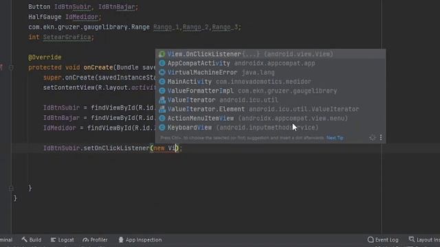This screenshot has height=247, width=440.
Task: Pick ValueIterator android.icu.util suggestion
Action: pyautogui.click(x=270, y=100)
